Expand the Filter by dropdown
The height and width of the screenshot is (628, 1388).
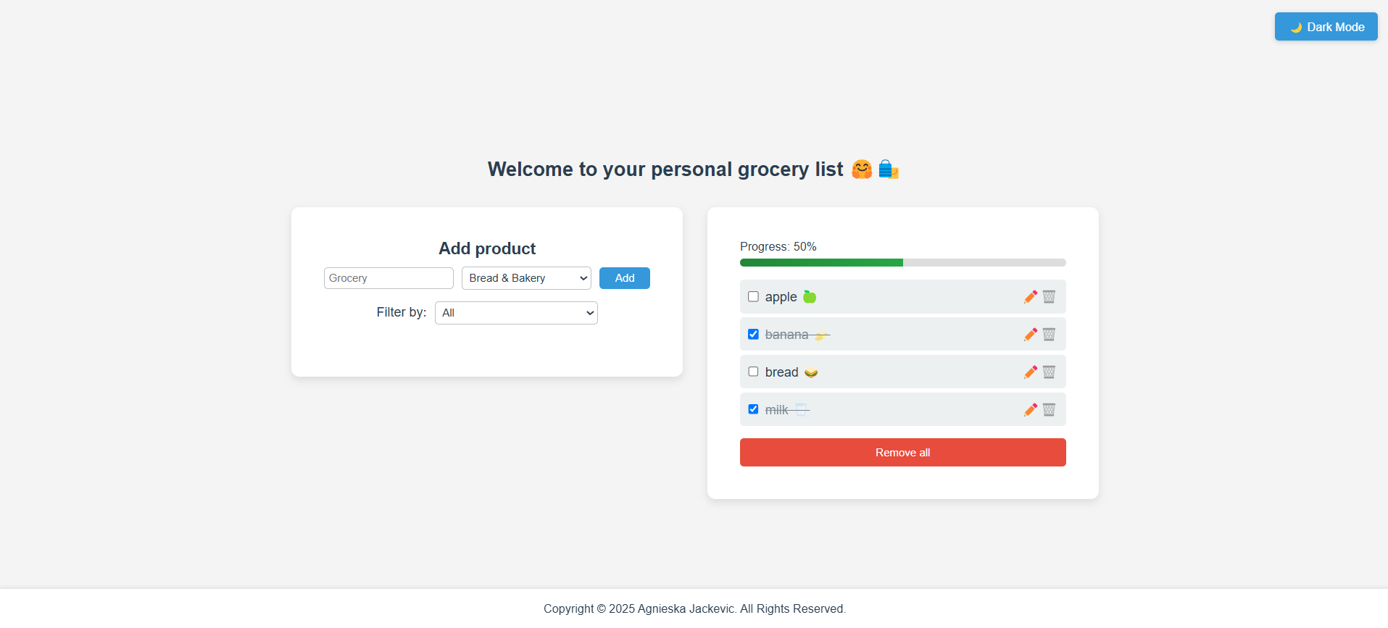(516, 313)
